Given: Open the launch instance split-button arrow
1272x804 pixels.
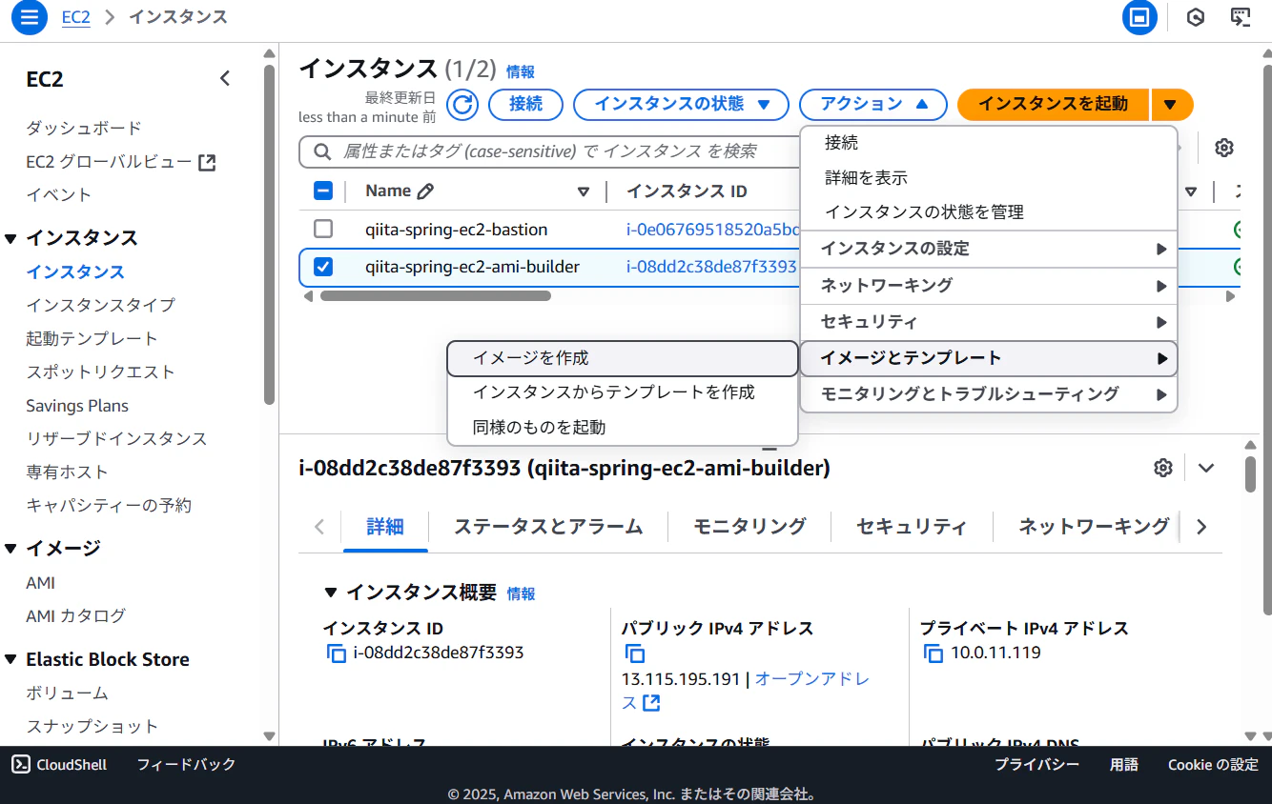Looking at the screenshot, I should pyautogui.click(x=1172, y=104).
